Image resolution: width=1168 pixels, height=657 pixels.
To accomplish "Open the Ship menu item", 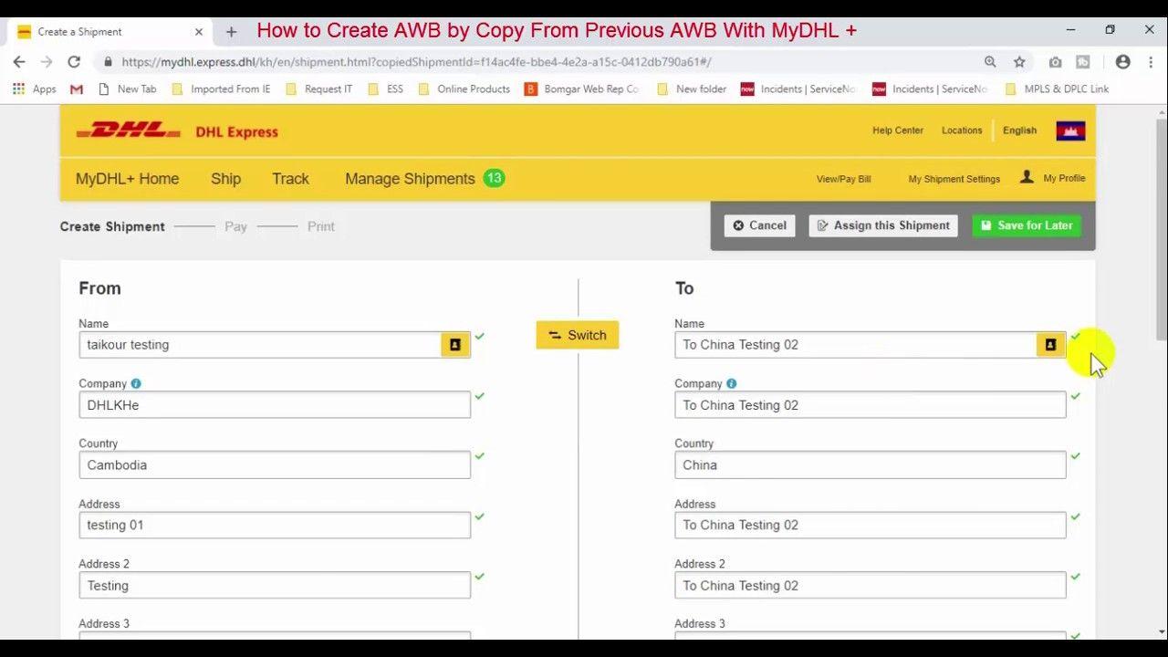I will tap(225, 179).
